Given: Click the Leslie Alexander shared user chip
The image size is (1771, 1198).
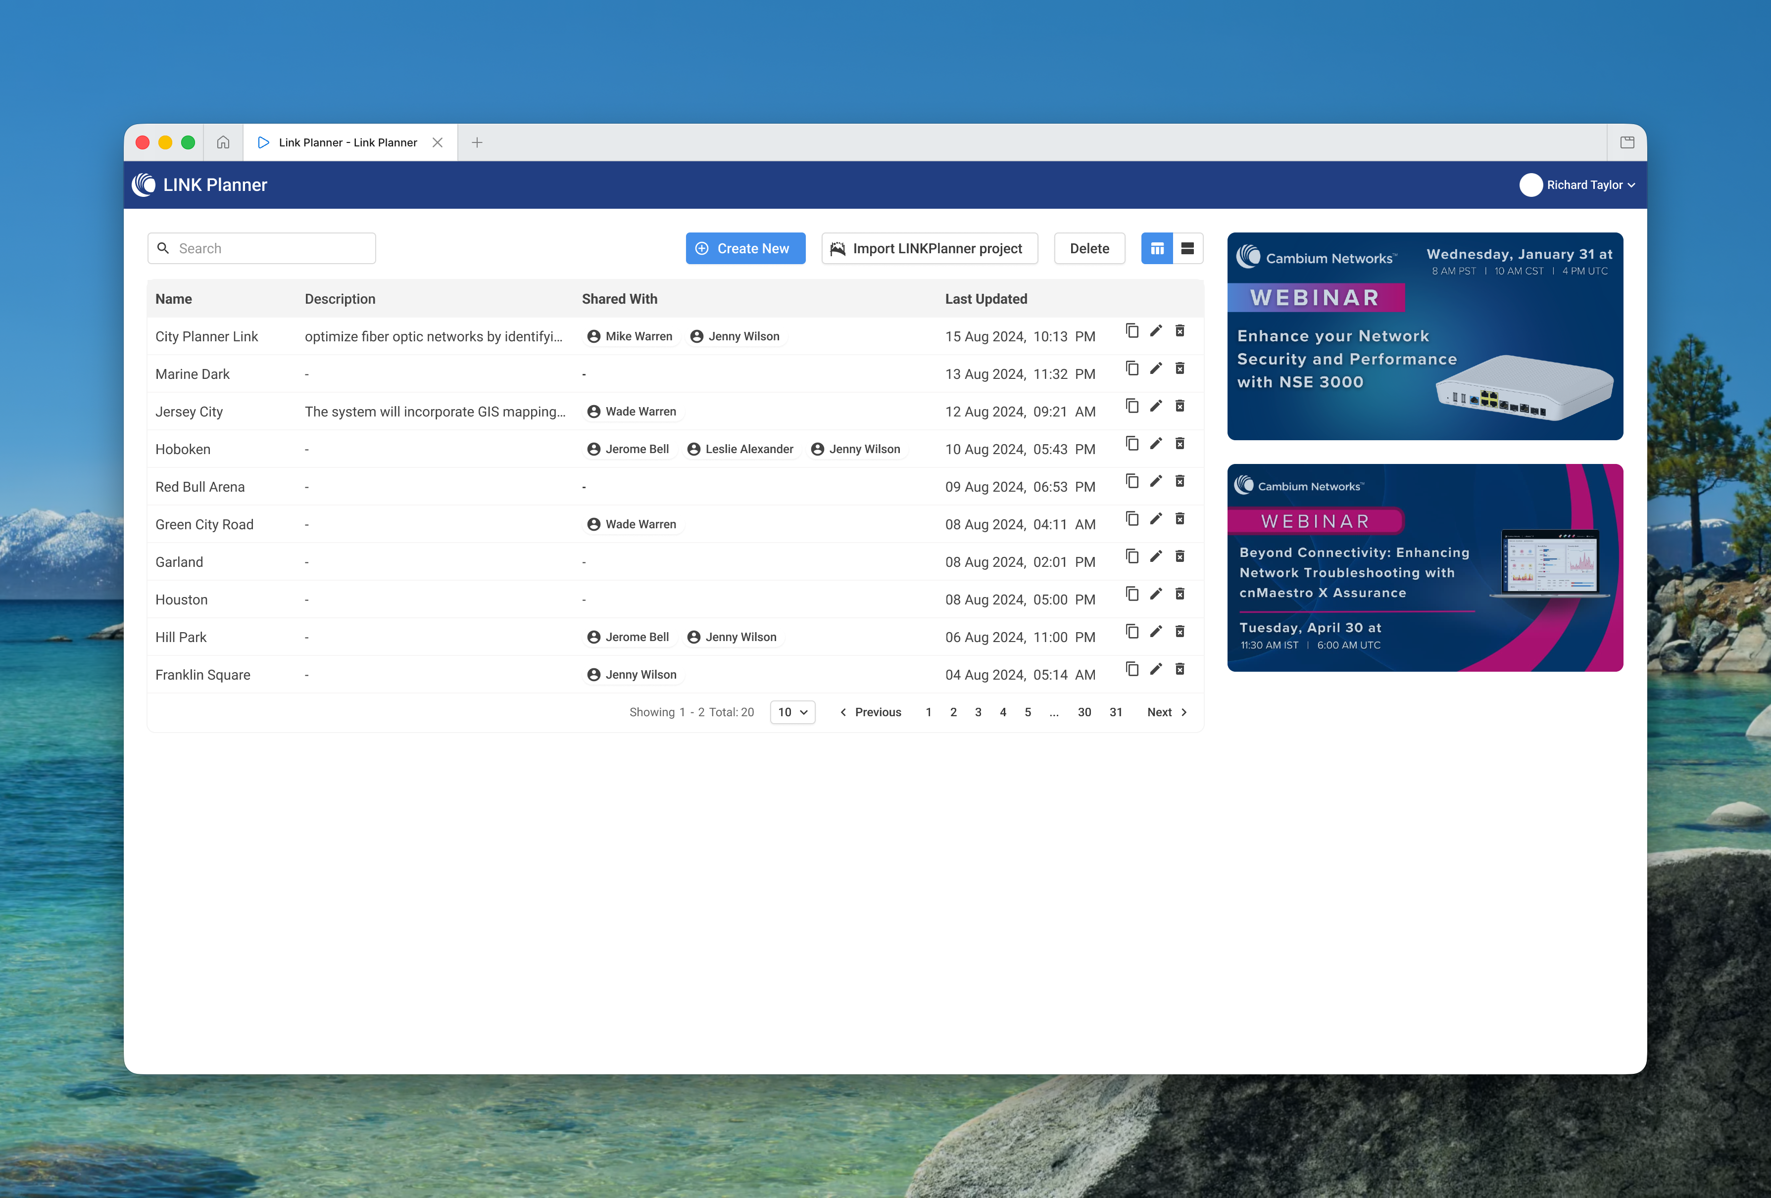Looking at the screenshot, I should pos(740,449).
